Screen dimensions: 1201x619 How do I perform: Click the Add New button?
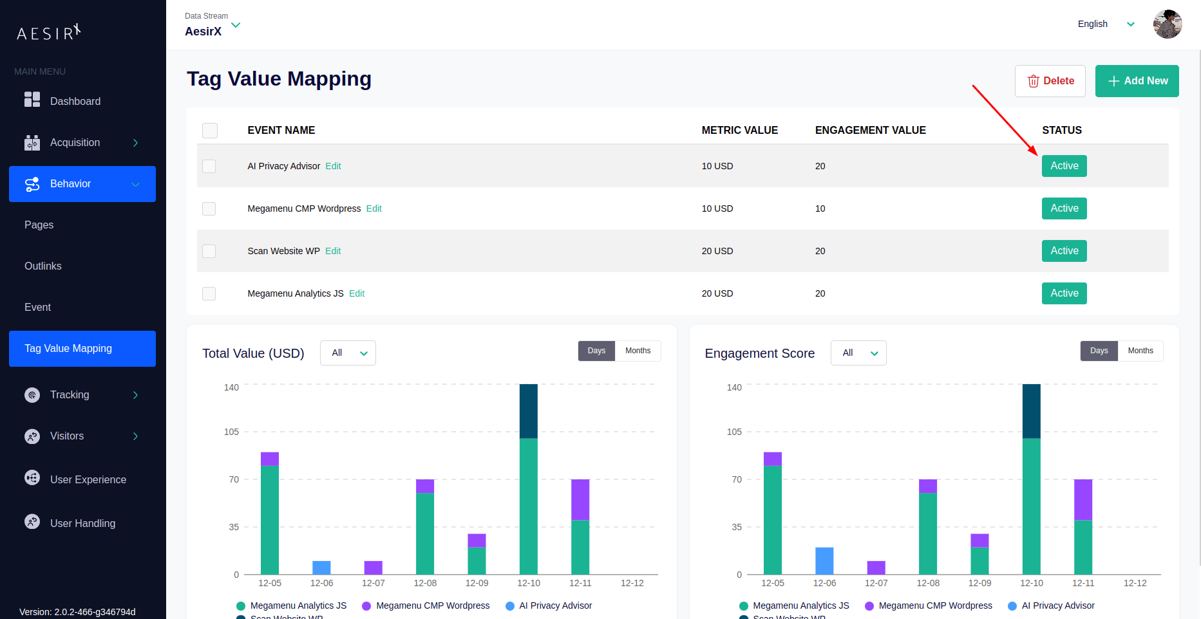pos(1137,81)
